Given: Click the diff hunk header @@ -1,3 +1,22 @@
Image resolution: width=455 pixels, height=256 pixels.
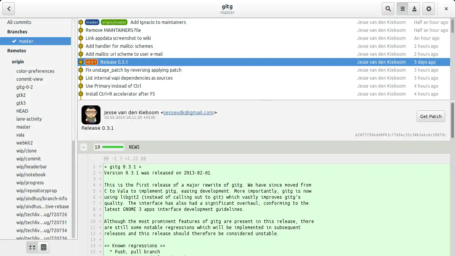Looking at the screenshot, I should 125,159.
